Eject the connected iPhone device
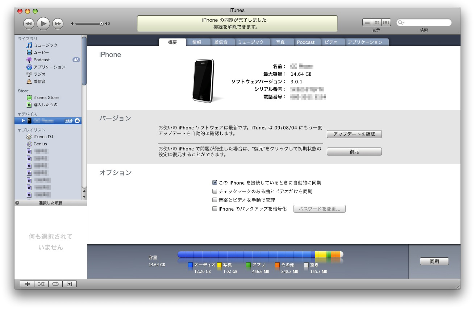This screenshot has width=475, height=311. pos(77,121)
